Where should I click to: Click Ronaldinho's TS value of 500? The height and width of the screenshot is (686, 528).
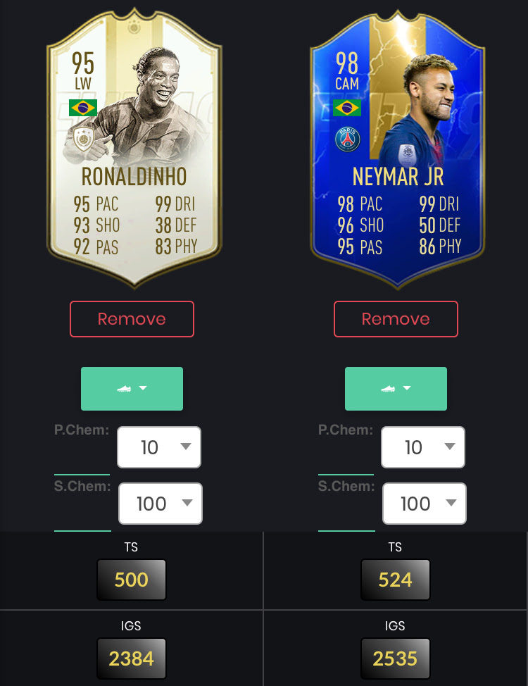click(131, 580)
